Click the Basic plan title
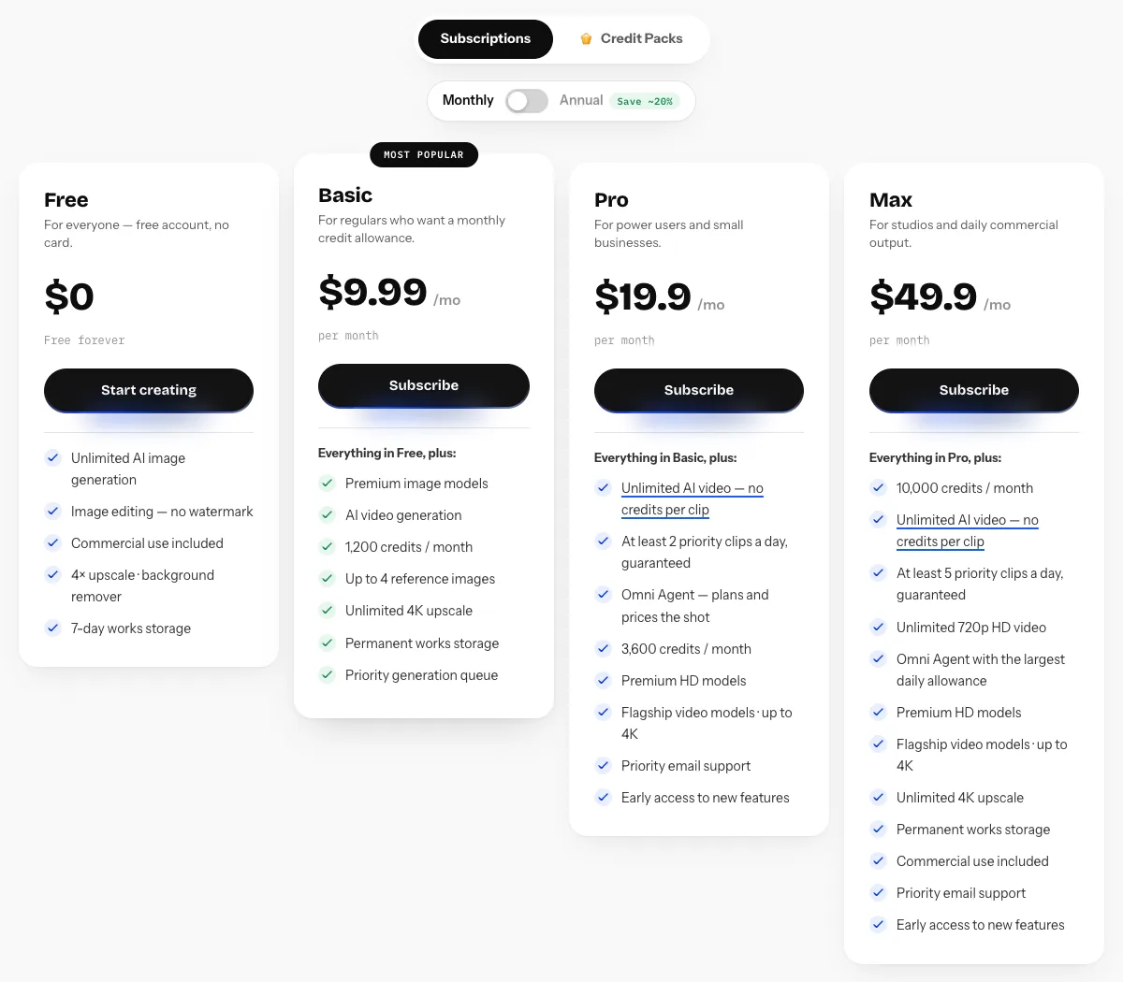The width and height of the screenshot is (1123, 982). coord(345,195)
